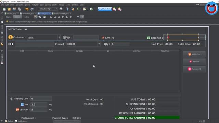Click Center Horizontally alignment icon
Viewport: 219px width, 123px height.
click(59, 17)
